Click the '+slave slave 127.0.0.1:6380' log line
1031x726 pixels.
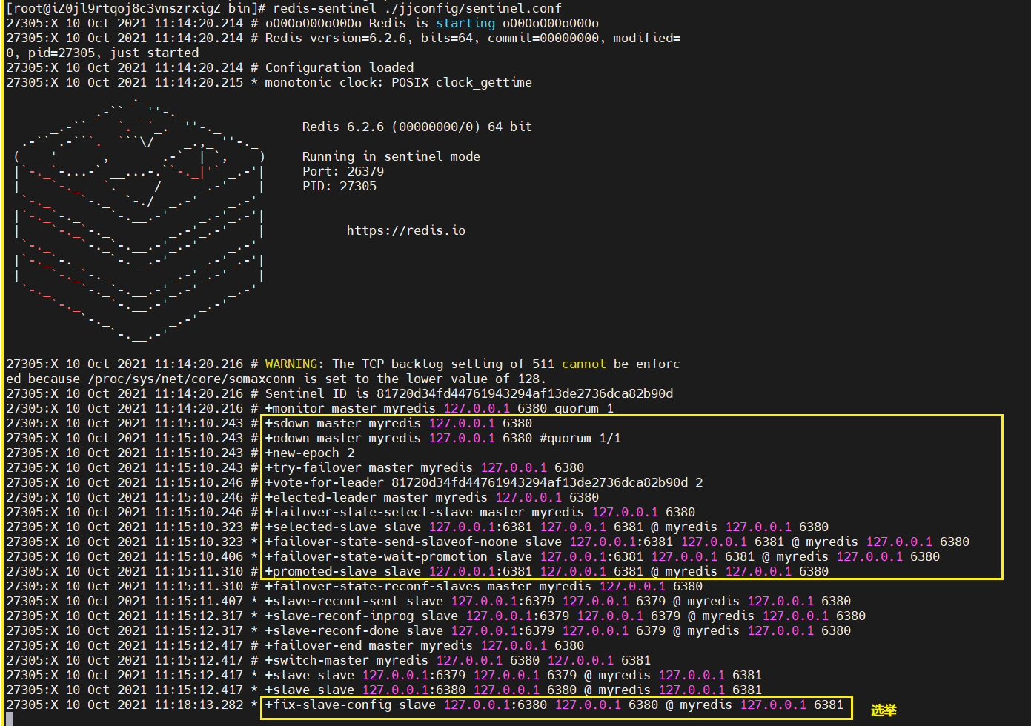(514, 690)
